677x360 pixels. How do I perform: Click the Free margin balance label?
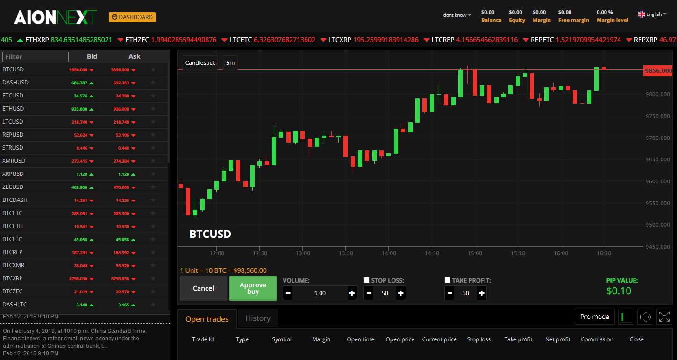[574, 21]
